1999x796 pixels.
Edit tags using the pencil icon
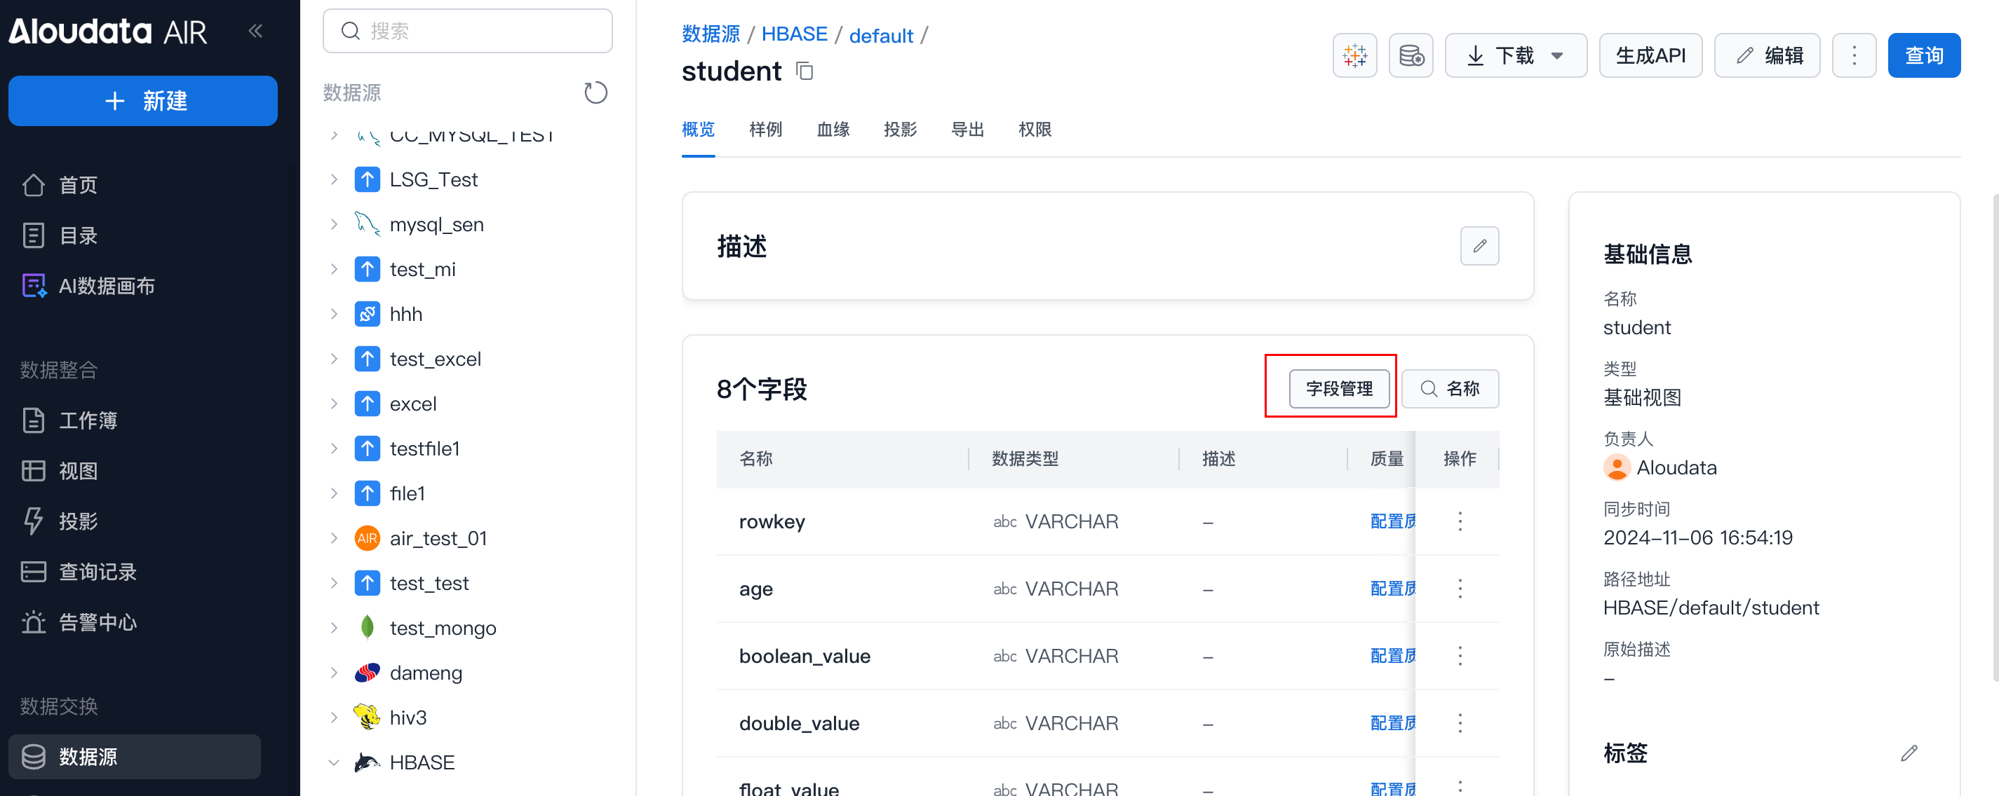[1909, 753]
